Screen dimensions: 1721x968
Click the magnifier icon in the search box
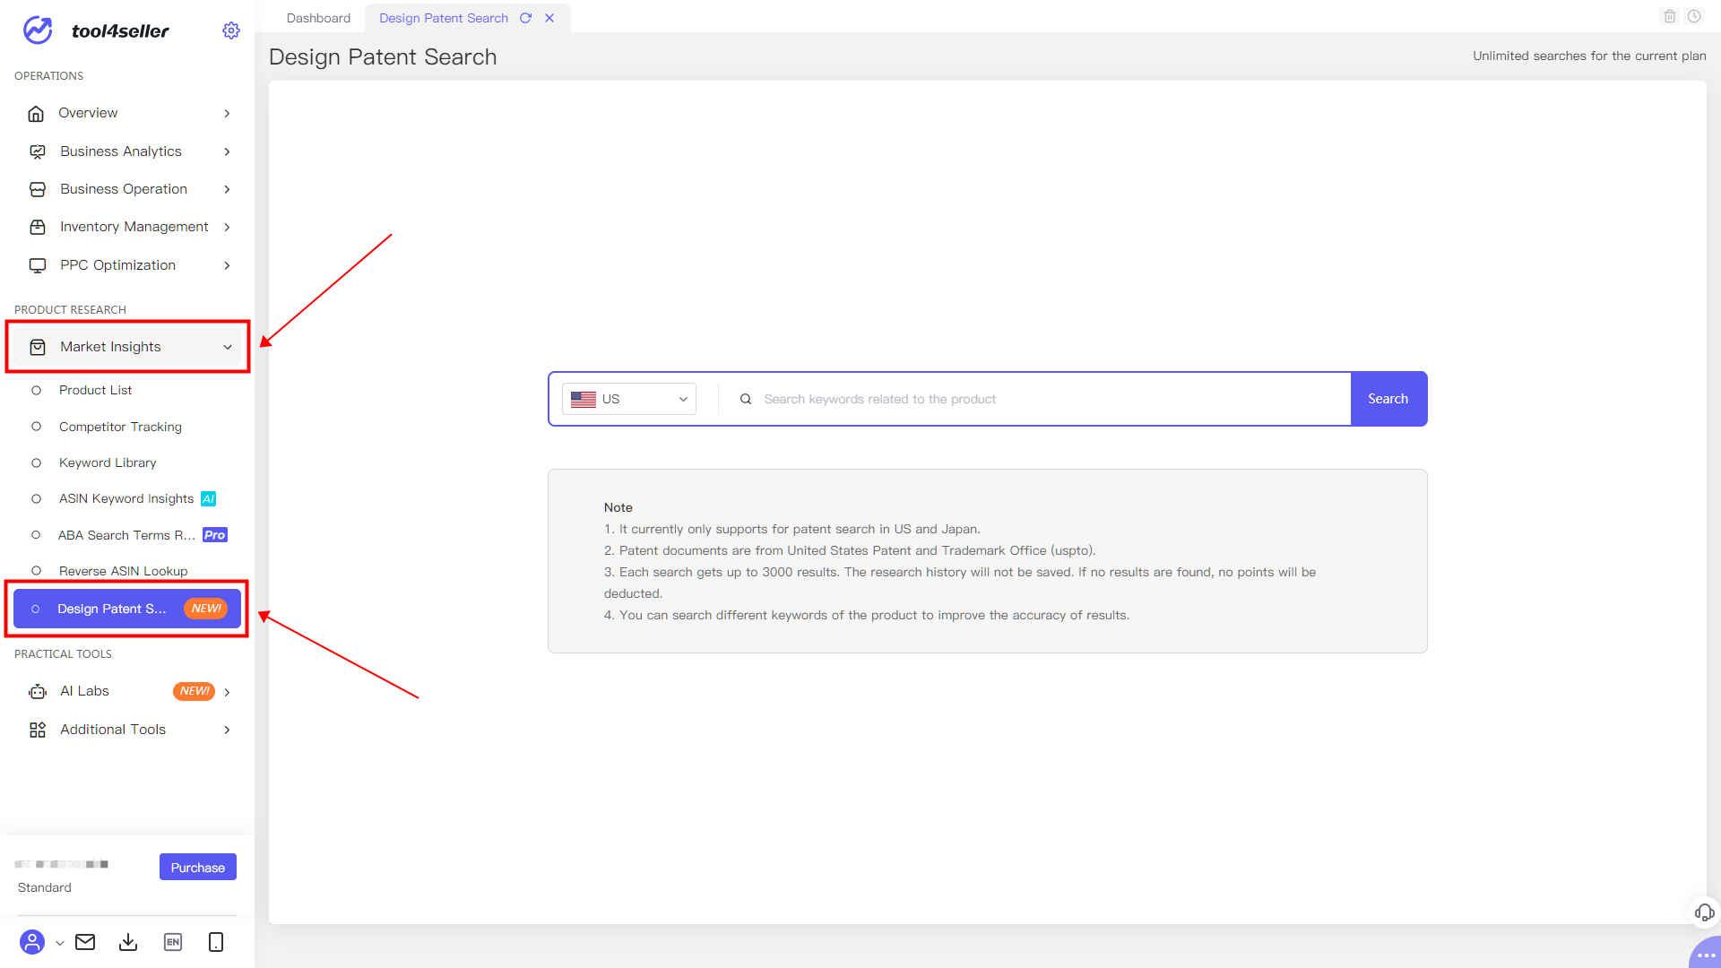[x=746, y=399]
